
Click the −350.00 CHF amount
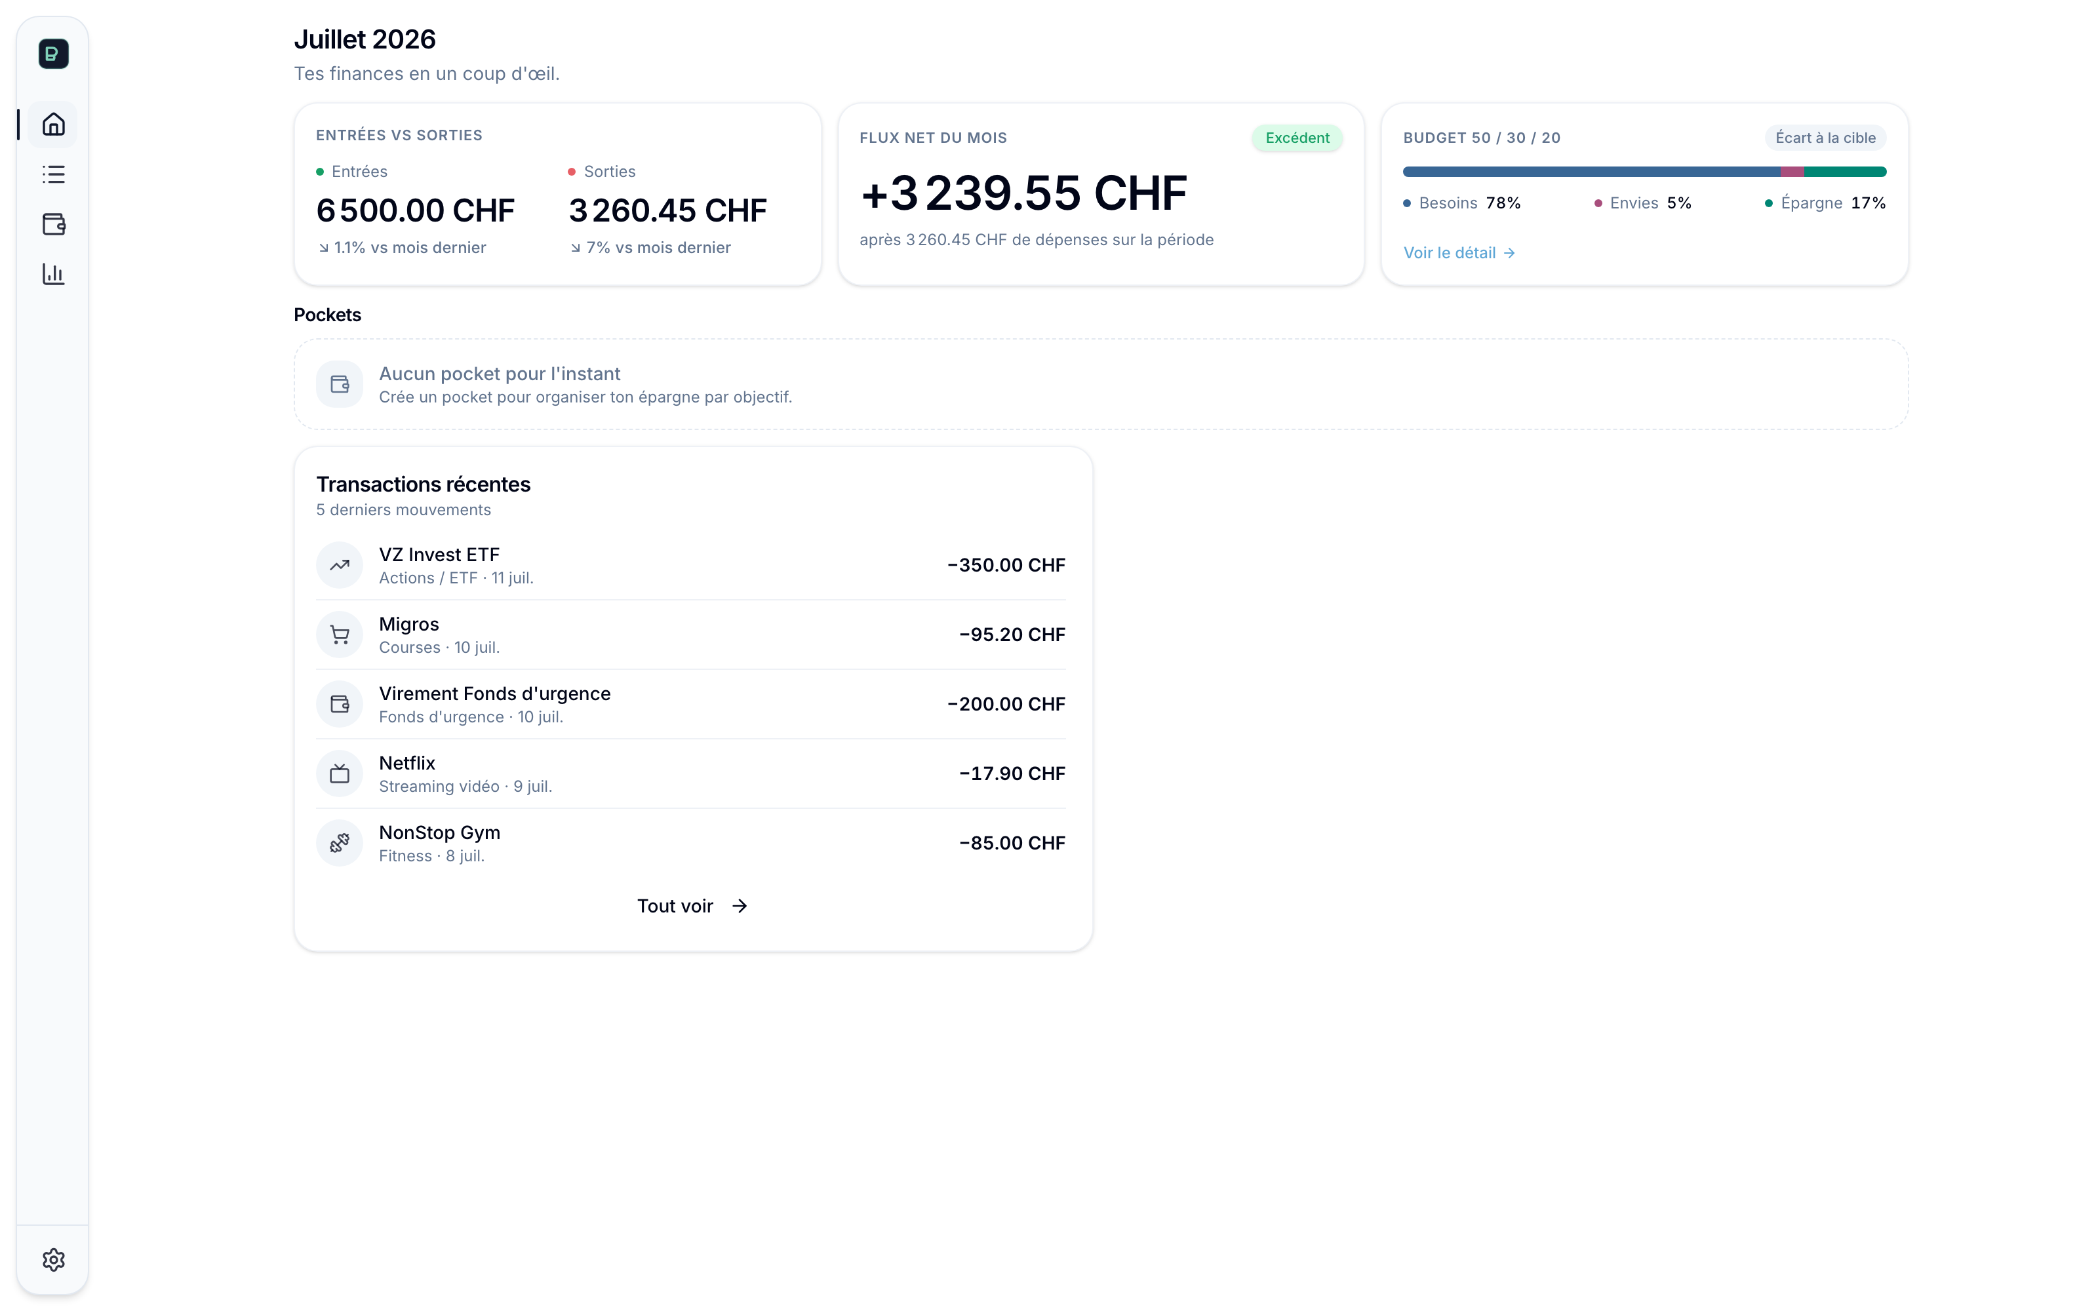pyautogui.click(x=1006, y=565)
